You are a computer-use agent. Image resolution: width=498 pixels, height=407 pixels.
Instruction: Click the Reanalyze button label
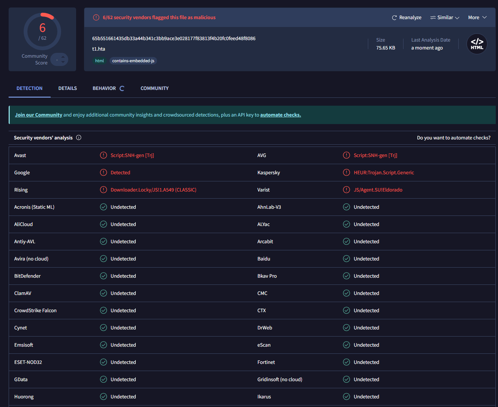pyautogui.click(x=410, y=18)
